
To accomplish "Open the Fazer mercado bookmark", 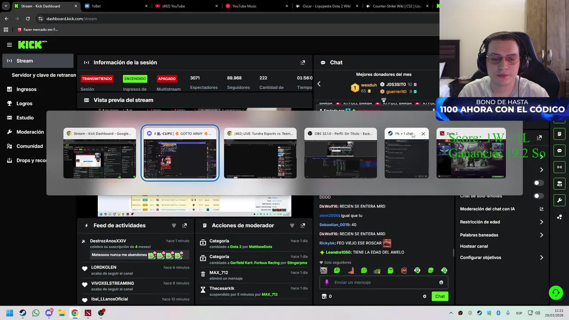I will click(37, 30).
